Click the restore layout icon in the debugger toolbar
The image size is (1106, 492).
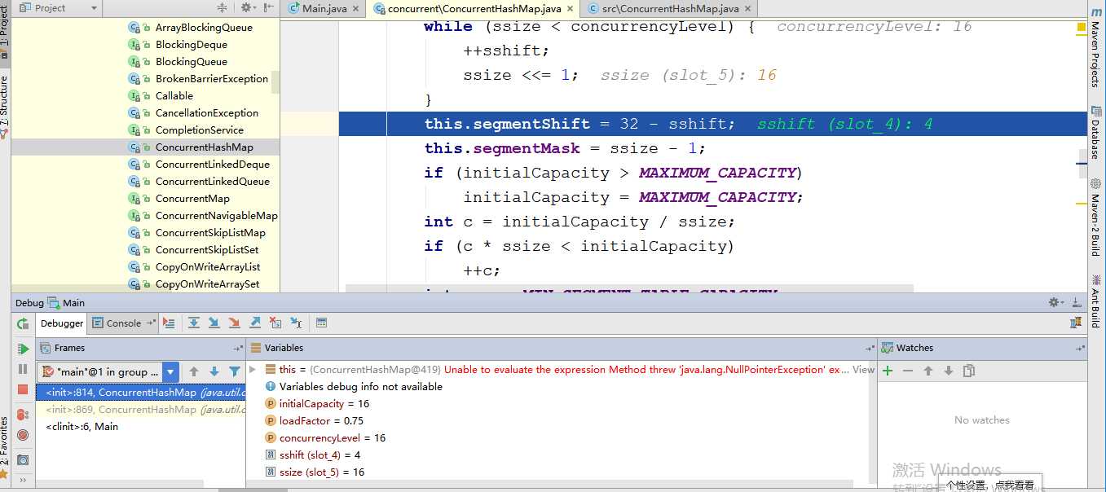[1076, 323]
